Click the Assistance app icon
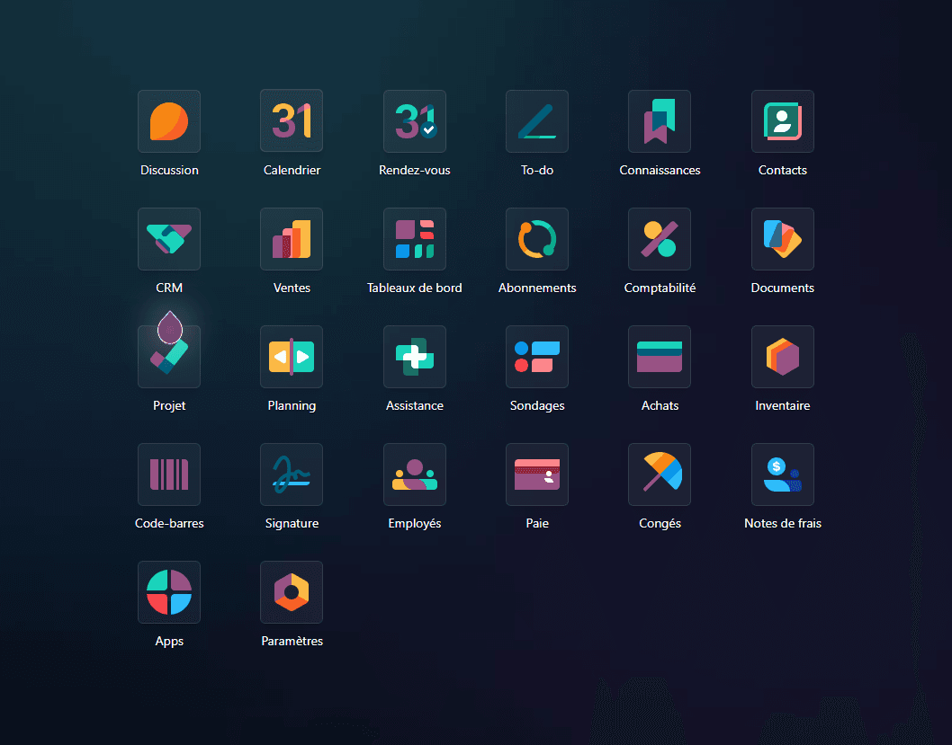The height and width of the screenshot is (745, 952). [x=415, y=357]
